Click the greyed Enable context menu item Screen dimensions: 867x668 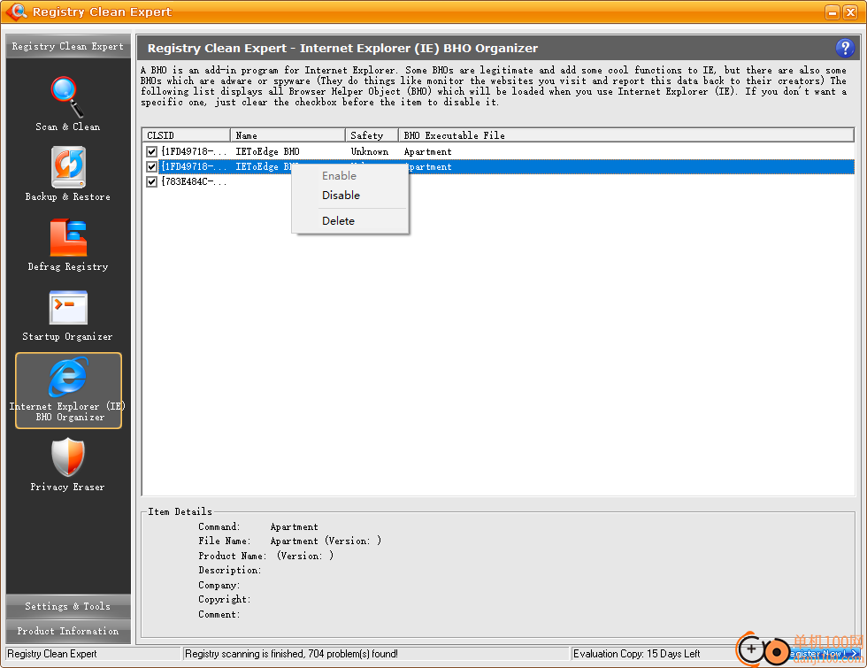point(339,176)
